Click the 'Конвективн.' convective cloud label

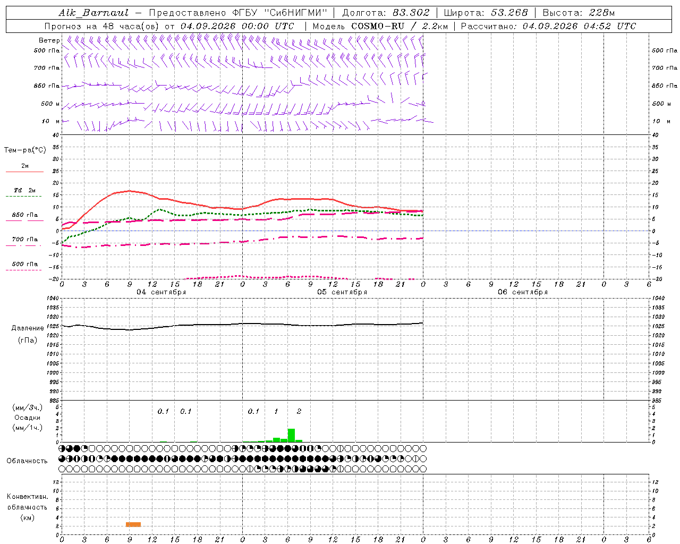coord(27,497)
